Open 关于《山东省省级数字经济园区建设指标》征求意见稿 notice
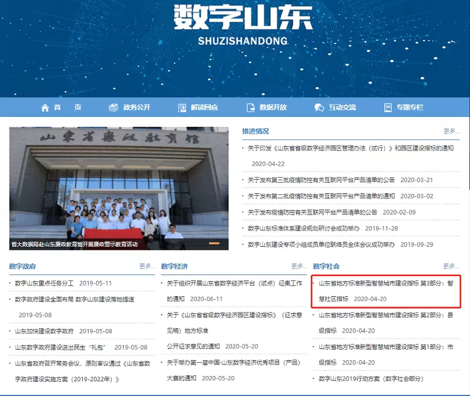 234,331
